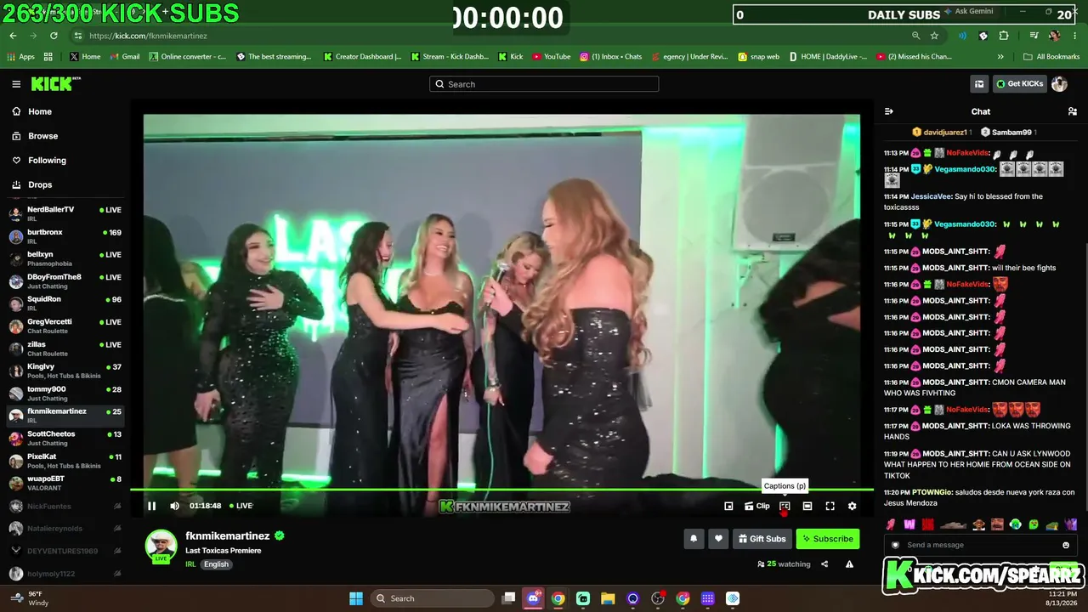Go back in Chrome browser
This screenshot has width=1088, height=612.
13,36
